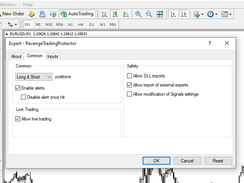Check Allow DLL imports
244x183 pixels.
pos(129,76)
